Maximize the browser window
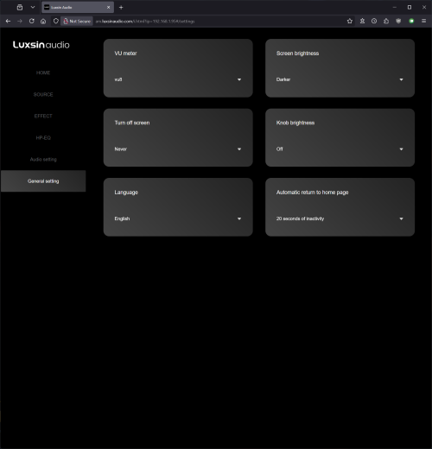 (410, 7)
